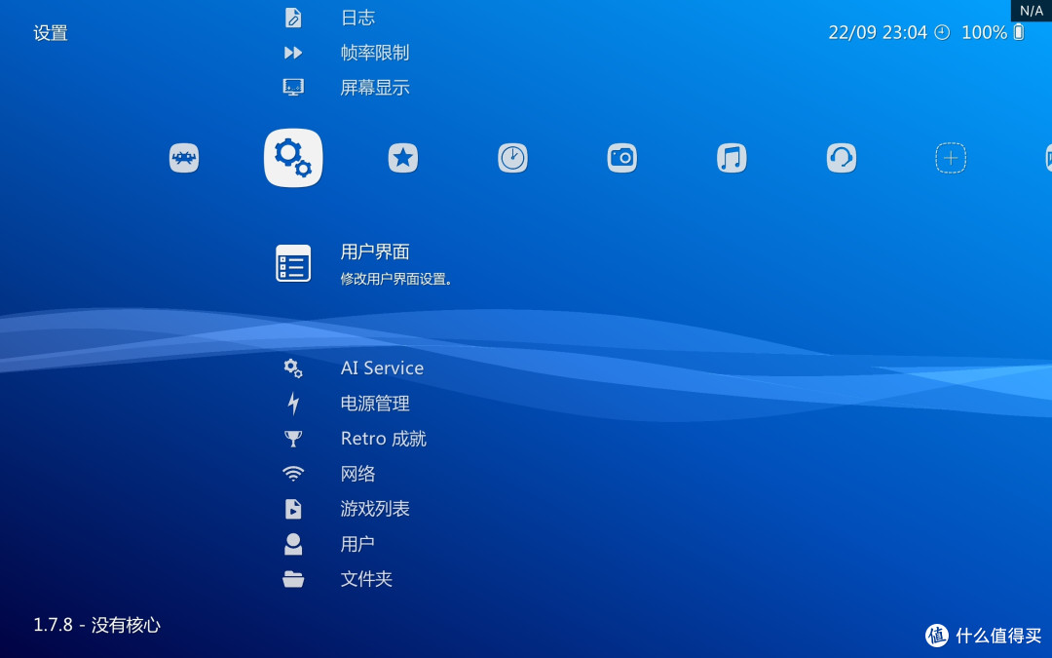
Task: Open the 电源管理 settings entry
Action: click(x=374, y=403)
